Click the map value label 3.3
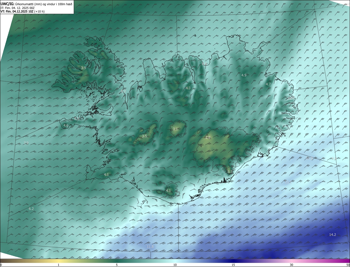The width and height of the screenshot is (350, 267). pos(229,171)
